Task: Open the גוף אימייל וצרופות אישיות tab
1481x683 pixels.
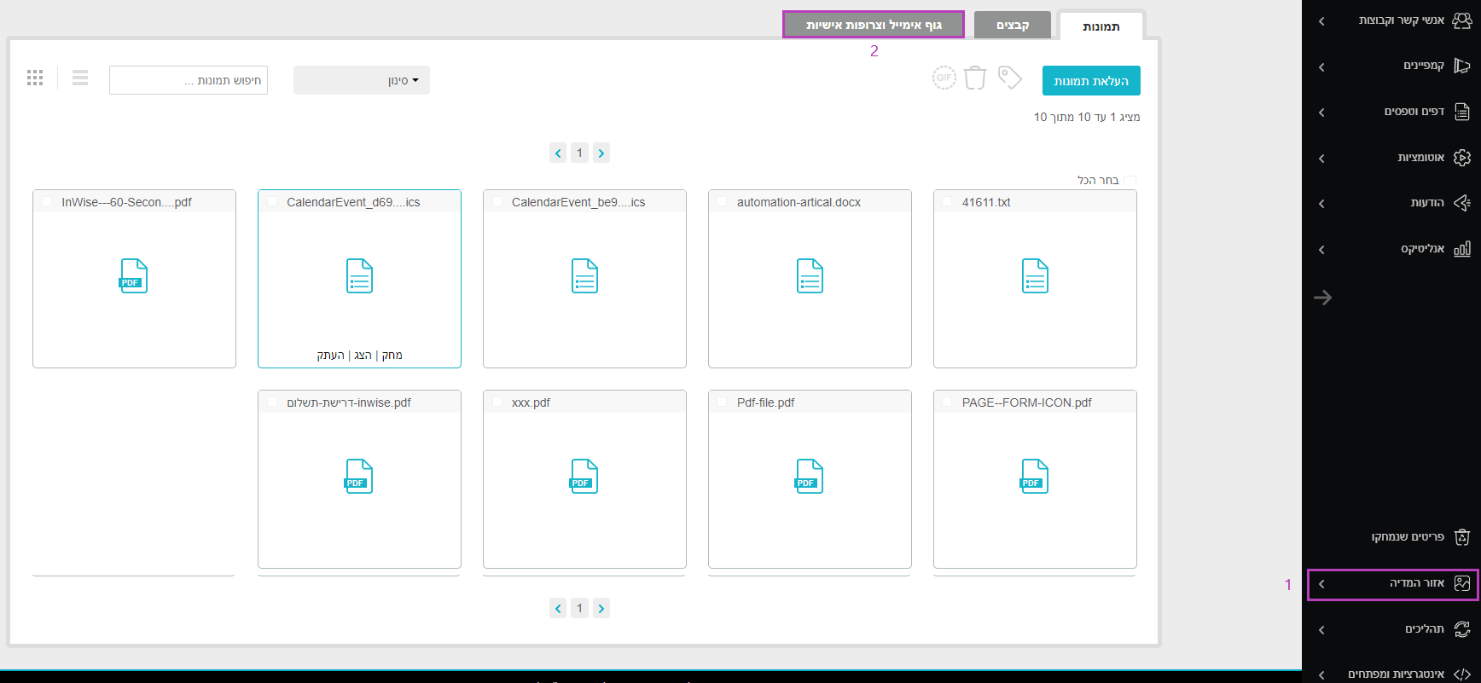Action: coord(874,25)
